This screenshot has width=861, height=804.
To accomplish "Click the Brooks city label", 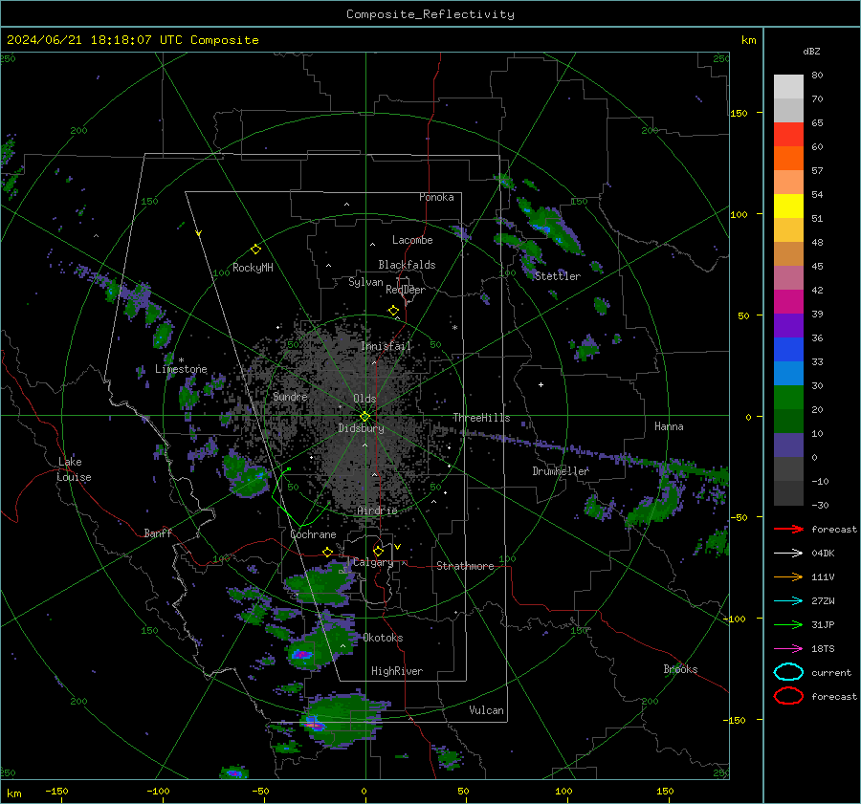I will tap(680, 669).
